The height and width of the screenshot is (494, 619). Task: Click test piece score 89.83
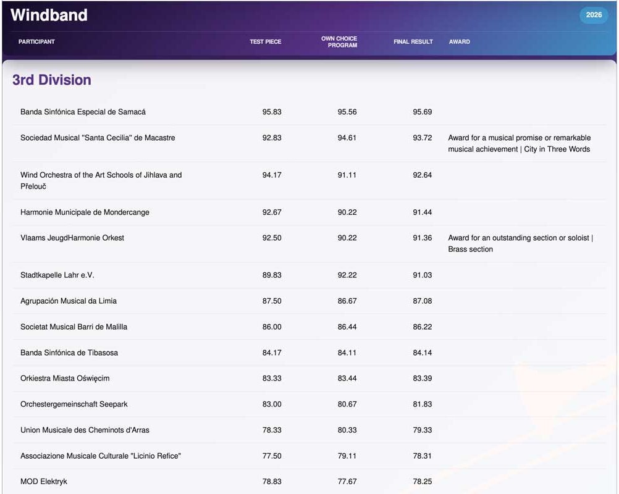[272, 275]
